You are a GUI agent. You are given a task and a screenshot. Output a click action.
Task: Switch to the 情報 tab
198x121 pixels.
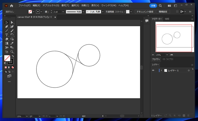point(167,19)
